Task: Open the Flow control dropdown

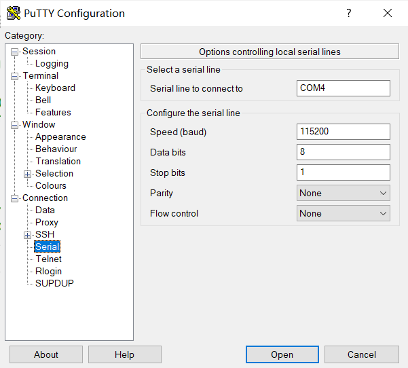Action: (x=344, y=213)
